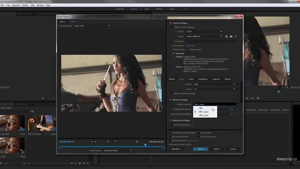The image size is (300, 169).
Task: Click the aspect ratio correction icon
Action: [x=137, y=142]
